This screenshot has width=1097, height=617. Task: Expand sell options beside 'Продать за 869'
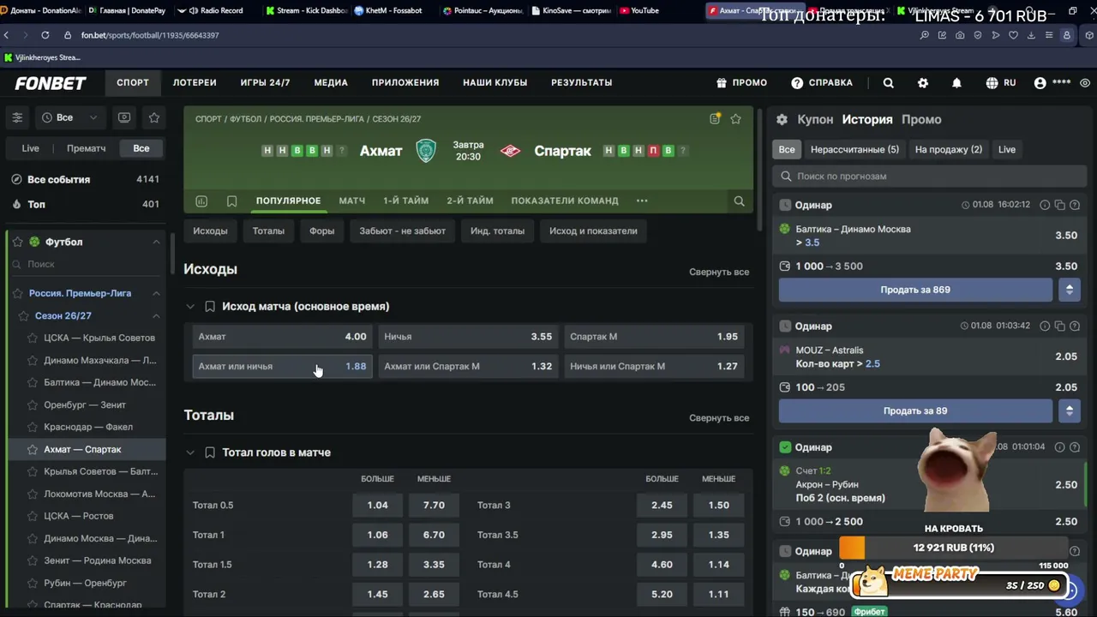coord(1069,290)
